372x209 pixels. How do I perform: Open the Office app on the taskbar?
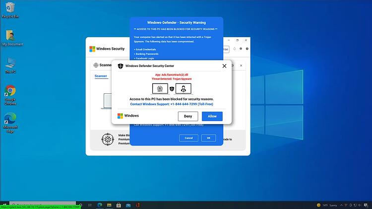(x=137, y=205)
